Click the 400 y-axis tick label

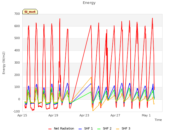[x=17, y=50]
